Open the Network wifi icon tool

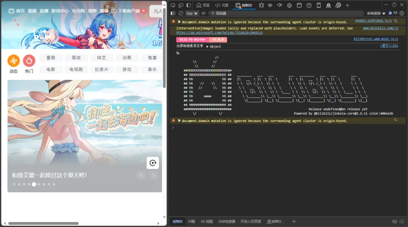pyautogui.click(x=270, y=5)
